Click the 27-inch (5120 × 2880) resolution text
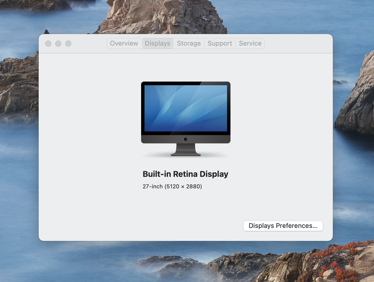 (172, 186)
